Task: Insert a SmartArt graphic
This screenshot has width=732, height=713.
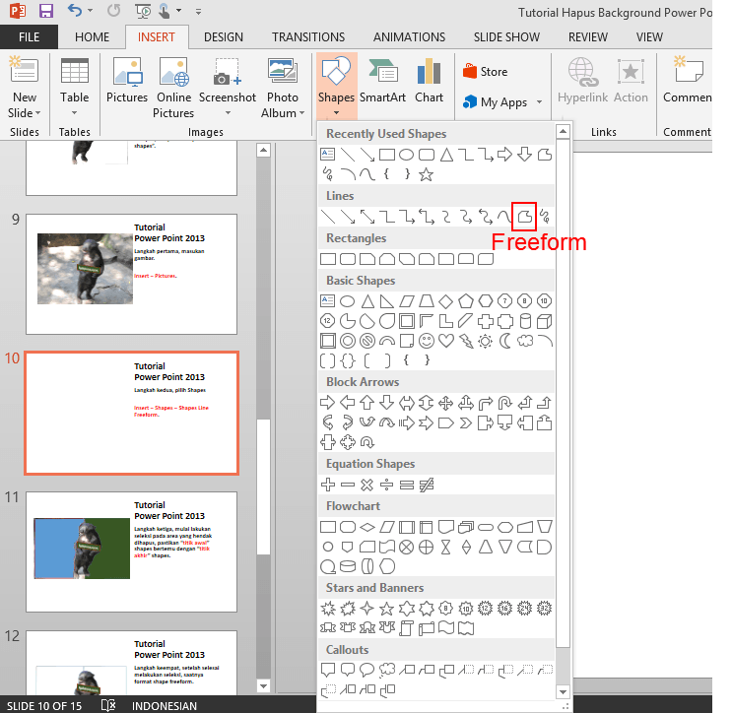Action: (382, 80)
